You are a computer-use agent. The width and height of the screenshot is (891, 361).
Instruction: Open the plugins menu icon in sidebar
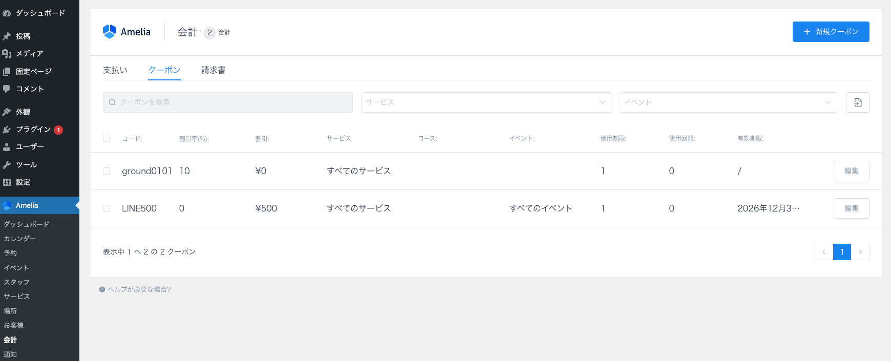pyautogui.click(x=7, y=130)
